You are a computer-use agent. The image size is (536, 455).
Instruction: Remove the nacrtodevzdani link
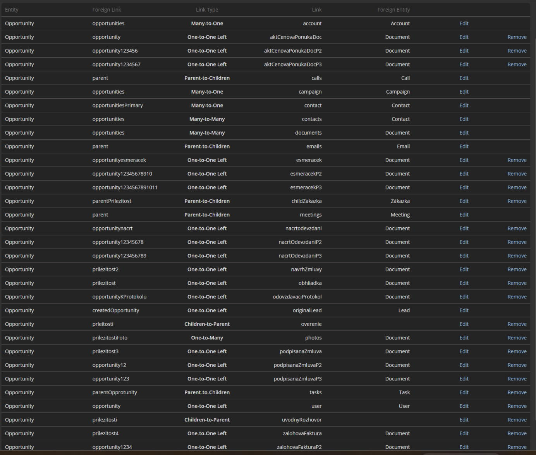pyautogui.click(x=517, y=228)
